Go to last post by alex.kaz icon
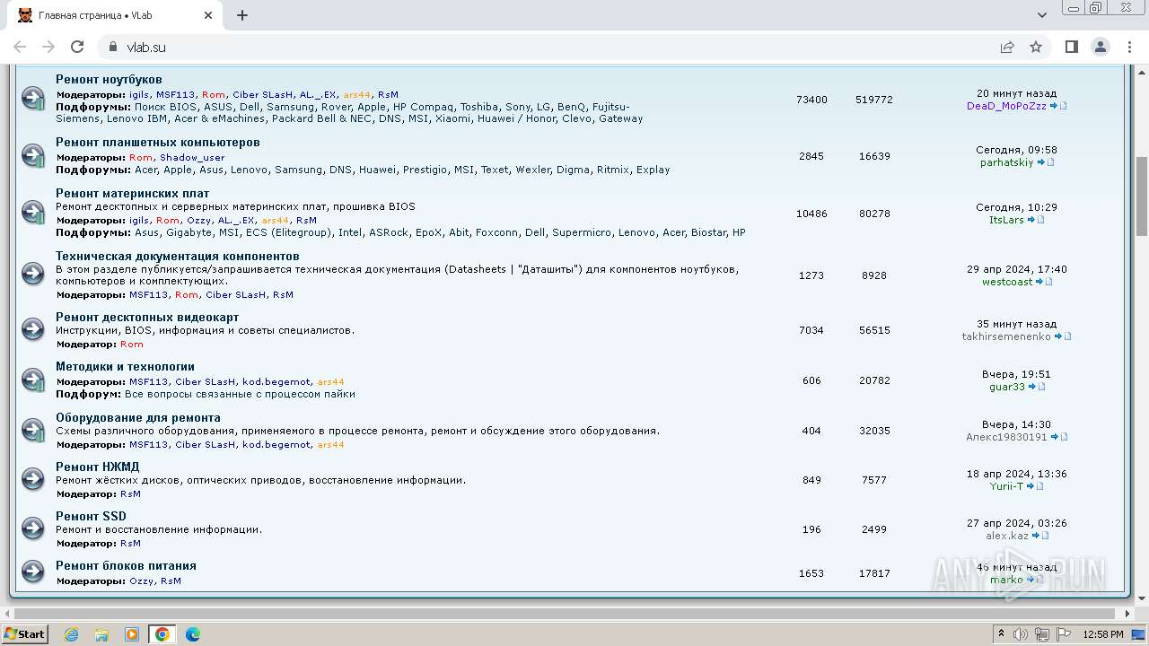The image size is (1149, 646). 1040,536
